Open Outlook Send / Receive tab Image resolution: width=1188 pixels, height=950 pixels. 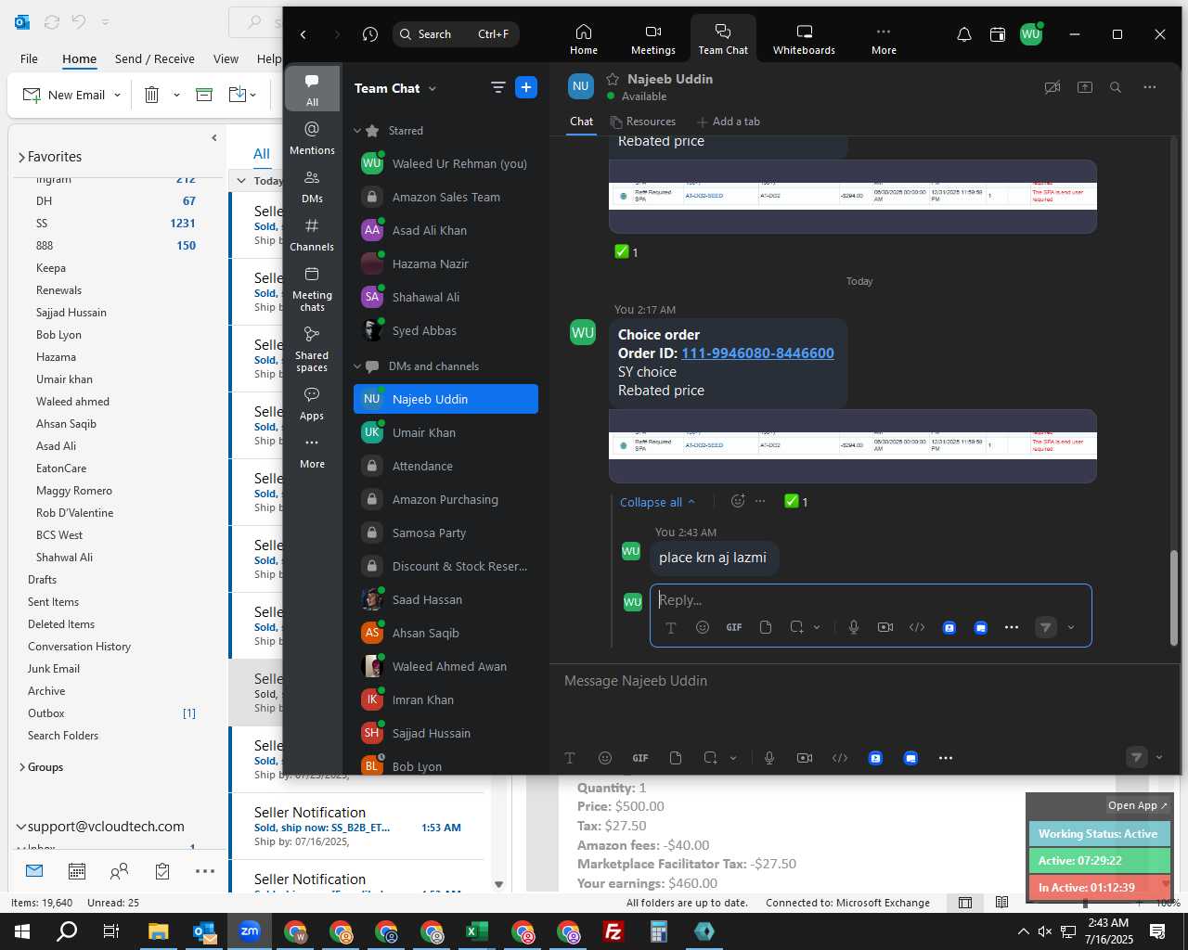point(155,58)
